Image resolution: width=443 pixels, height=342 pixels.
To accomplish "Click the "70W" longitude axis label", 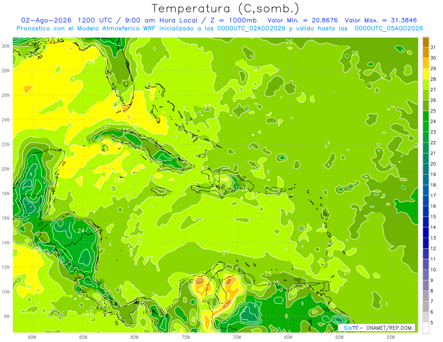I will coord(237,337).
